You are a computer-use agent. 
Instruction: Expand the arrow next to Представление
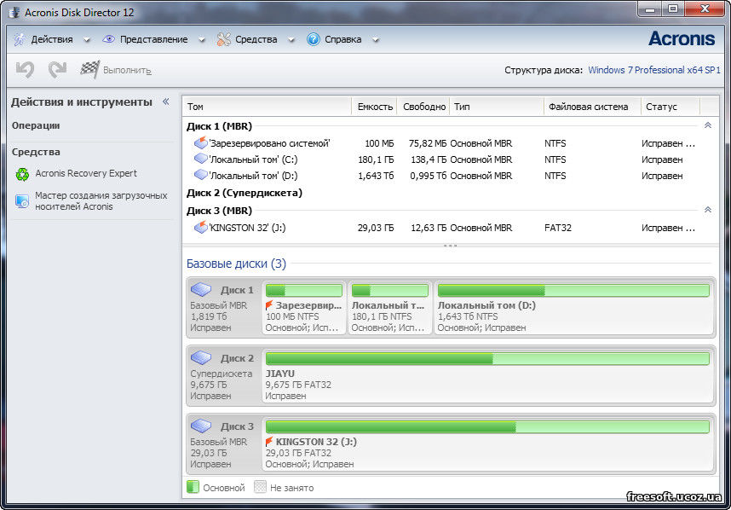tap(201, 40)
